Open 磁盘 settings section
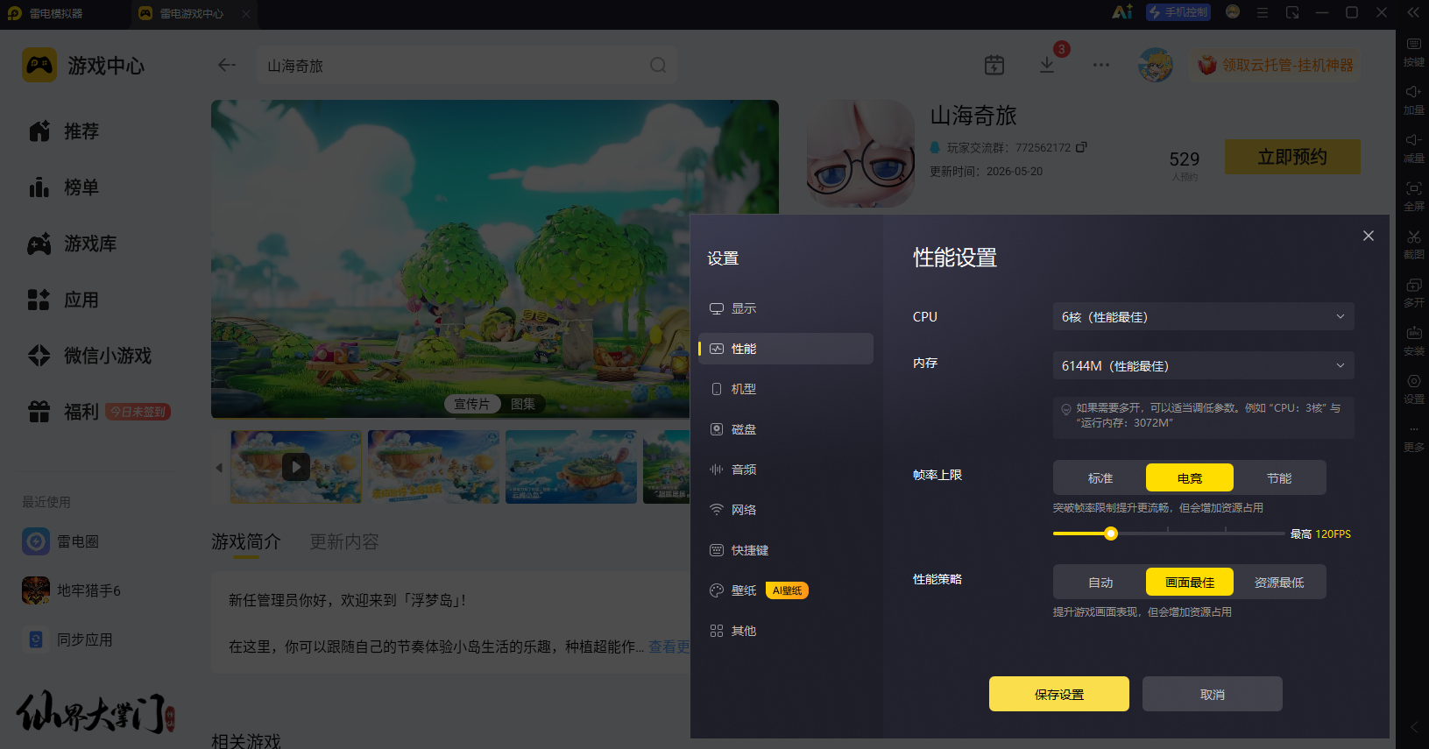This screenshot has height=749, width=1429. coord(786,429)
